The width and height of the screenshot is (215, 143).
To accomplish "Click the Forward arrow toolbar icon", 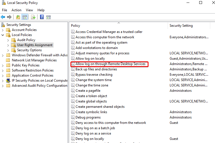I will tap(9, 17).
